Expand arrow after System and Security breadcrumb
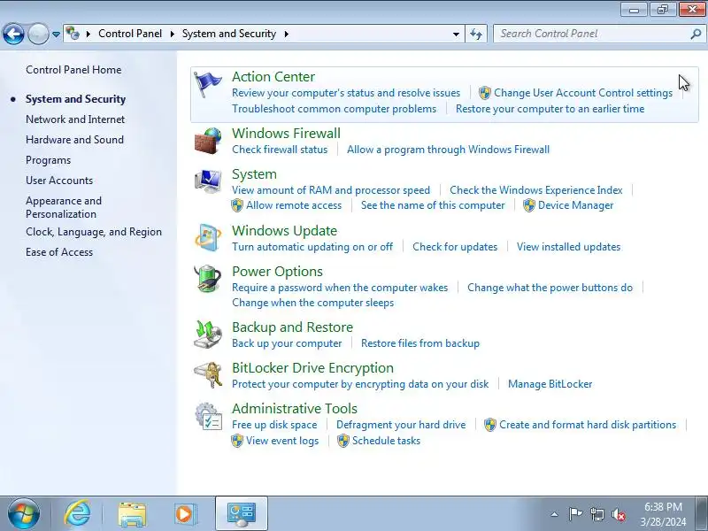The image size is (708, 531). point(286,34)
